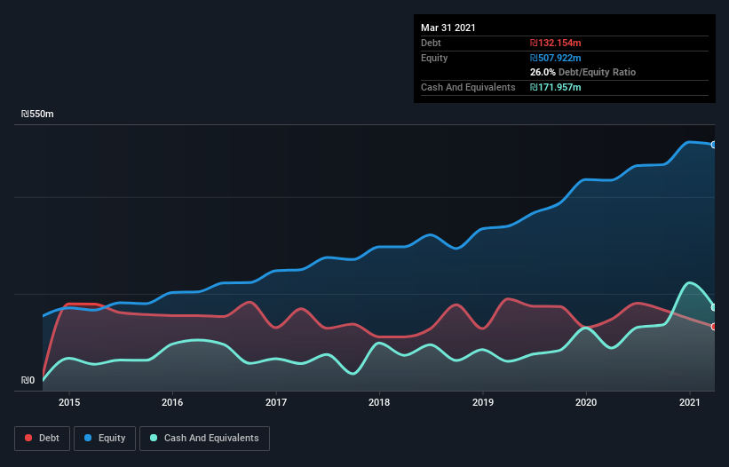The image size is (729, 467).
Task: Click the ₪132.154m debt value in tooltip
Action: click(x=556, y=43)
